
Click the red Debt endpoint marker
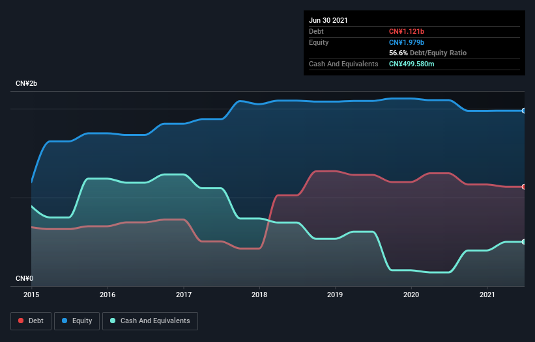point(524,187)
